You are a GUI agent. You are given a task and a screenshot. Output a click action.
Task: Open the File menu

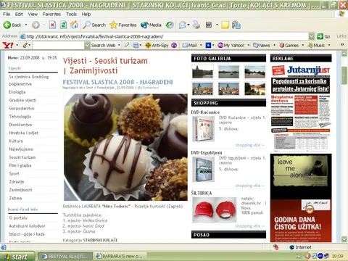(x=7, y=14)
